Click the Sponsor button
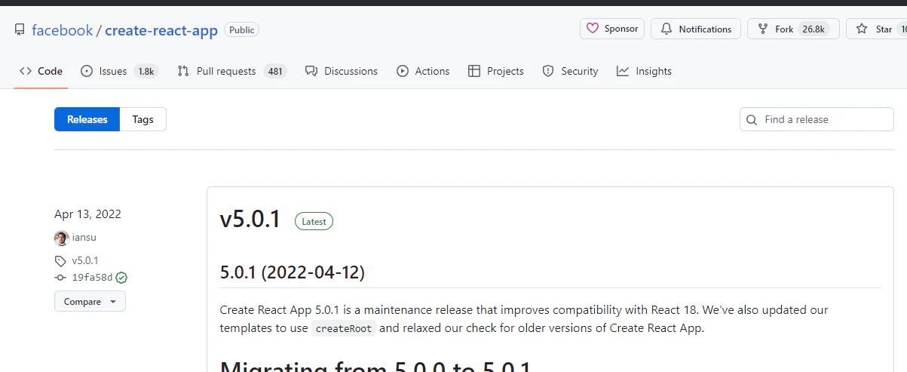Viewport: 907px width, 372px height. pyautogui.click(x=612, y=29)
